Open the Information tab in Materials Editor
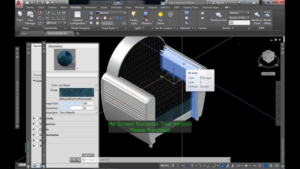Image resolution: width=300 pixels, height=169 pixels. click(x=55, y=46)
